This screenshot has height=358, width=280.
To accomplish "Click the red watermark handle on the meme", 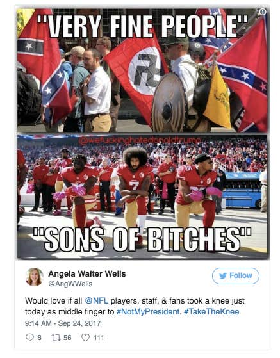I will [140, 141].
